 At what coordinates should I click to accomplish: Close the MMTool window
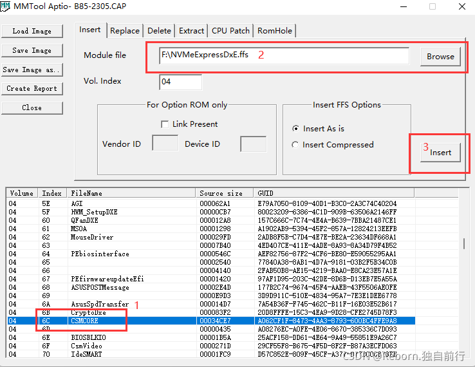[462, 6]
